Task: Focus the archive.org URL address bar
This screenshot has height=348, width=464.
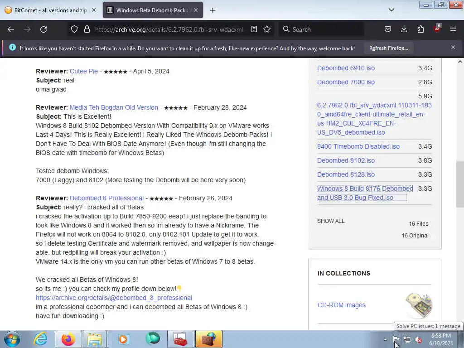Action: tap(169, 29)
